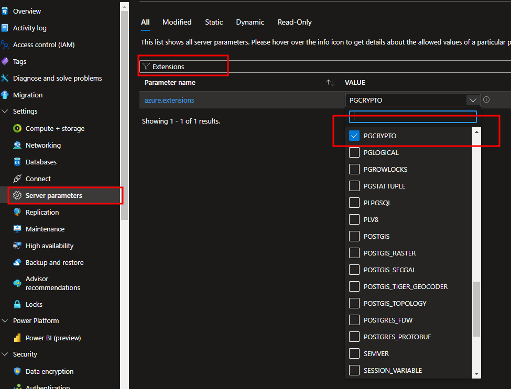This screenshot has width=511, height=389.
Task: Check the PGROWLOCKS extension
Action: pos(354,169)
